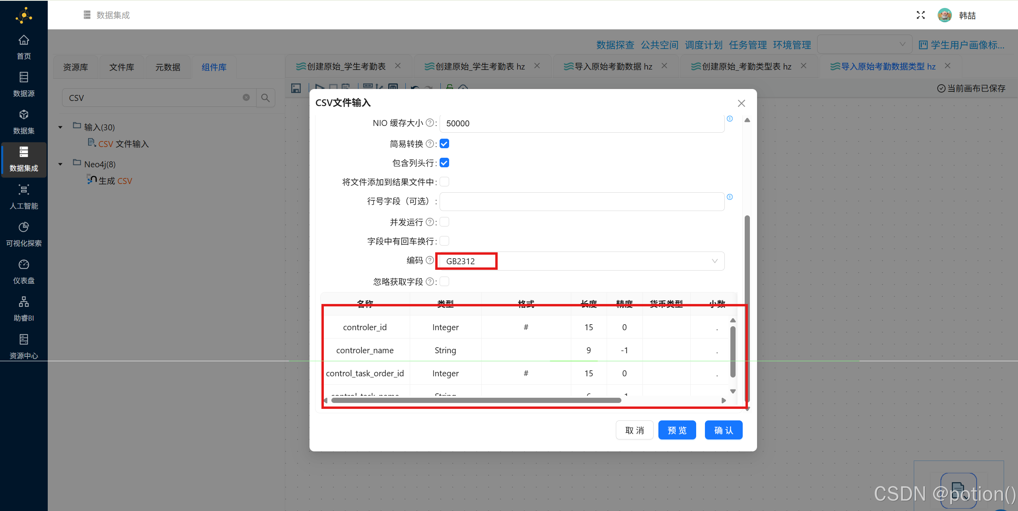This screenshot has width=1018, height=511.
Task: Open the 人工智能 sidebar icon
Action: pyautogui.click(x=24, y=190)
